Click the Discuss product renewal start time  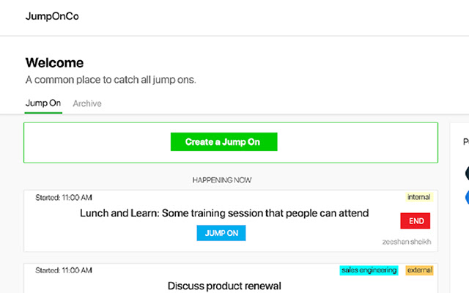[x=63, y=270]
